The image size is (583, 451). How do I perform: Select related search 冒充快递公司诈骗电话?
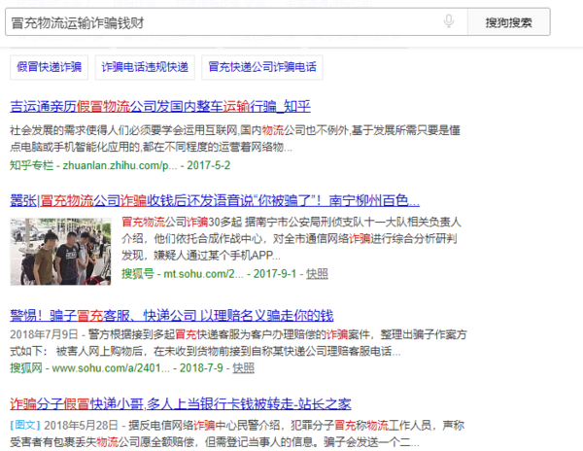point(262,67)
